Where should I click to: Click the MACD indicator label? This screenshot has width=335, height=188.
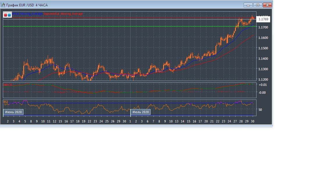pos(8,85)
